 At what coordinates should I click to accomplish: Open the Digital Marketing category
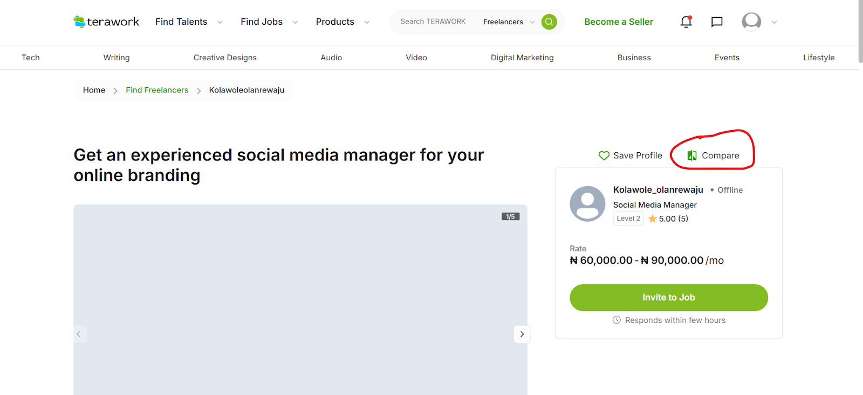coord(522,58)
